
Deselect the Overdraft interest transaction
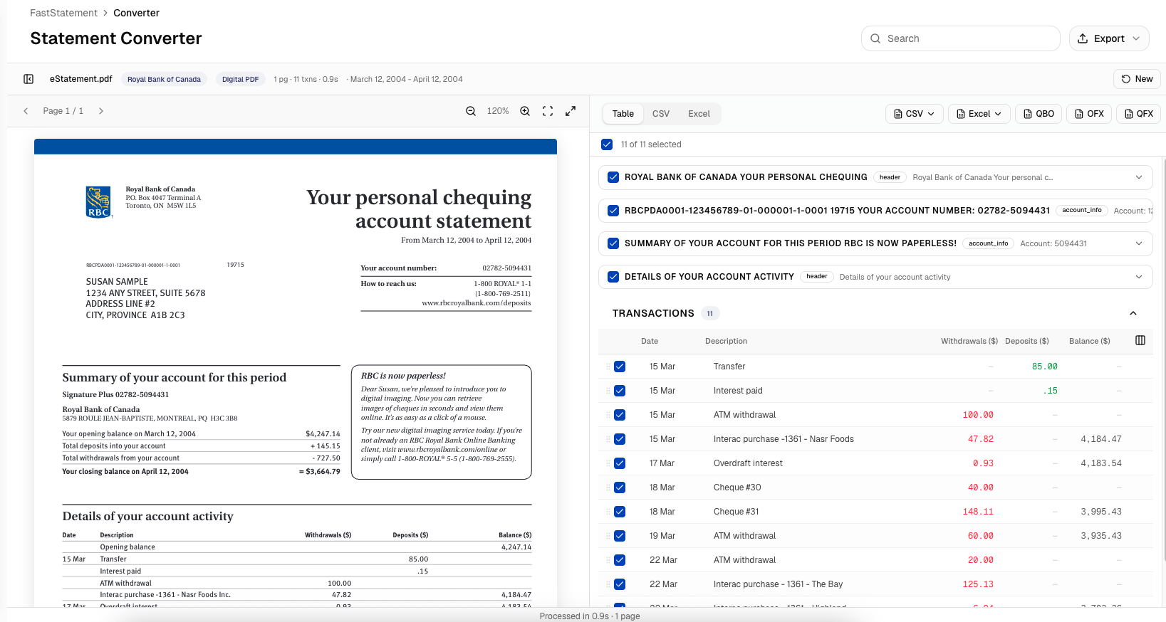click(620, 463)
